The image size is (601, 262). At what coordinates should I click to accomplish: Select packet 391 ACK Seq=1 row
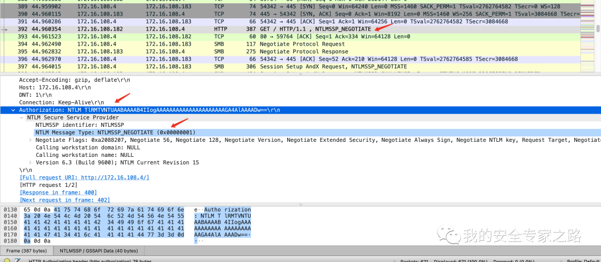(290, 22)
